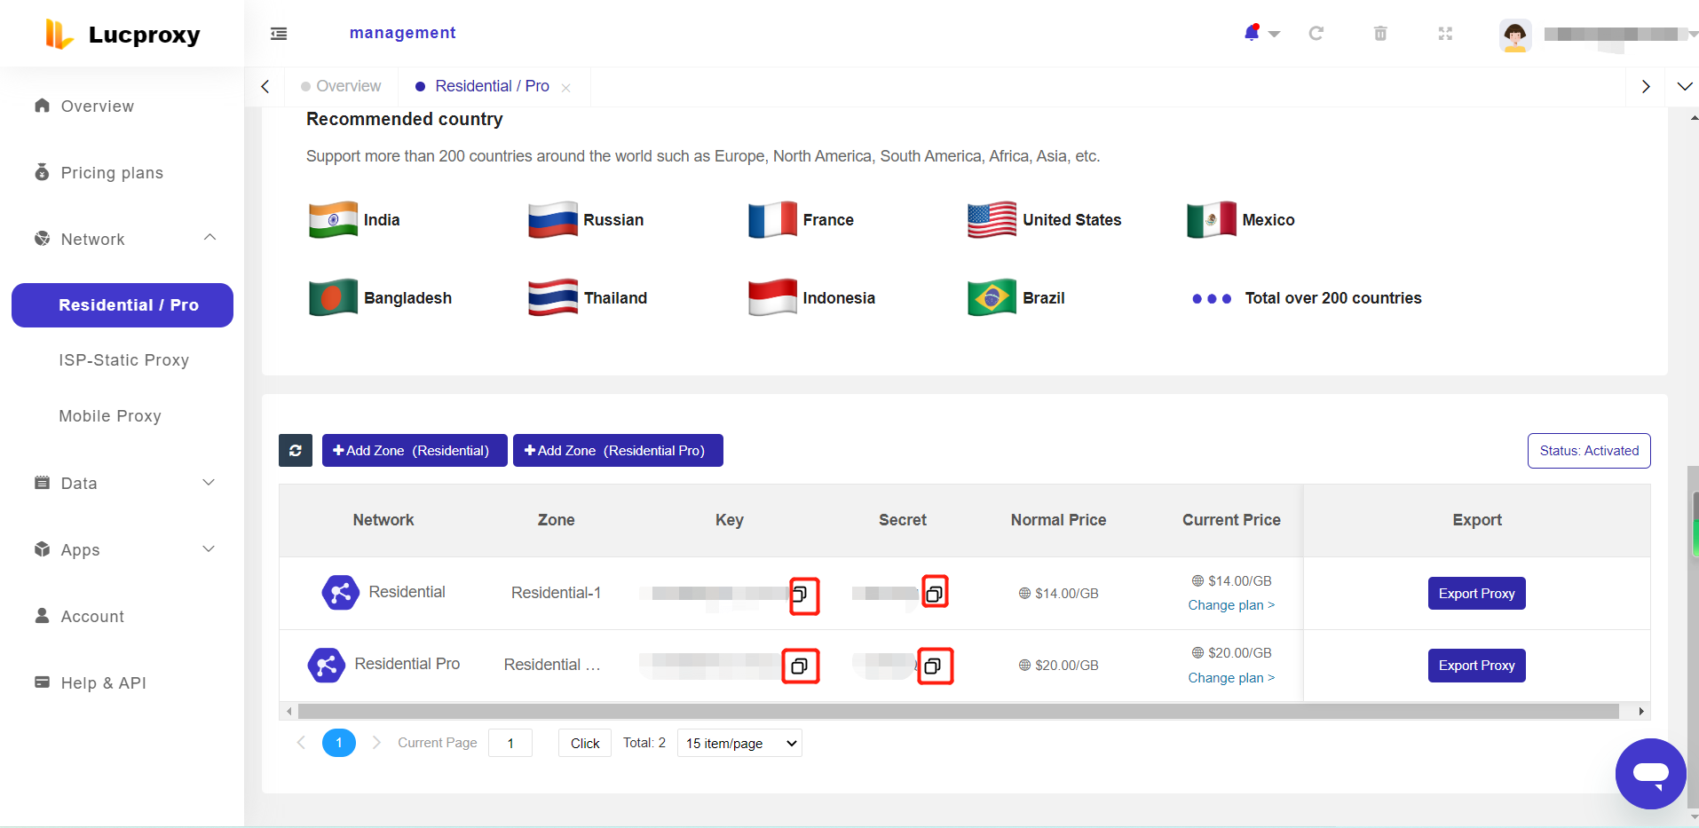Screen dimensions: 1699x828
Task: Export Proxy for Residential-1 zone
Action: point(1476,594)
